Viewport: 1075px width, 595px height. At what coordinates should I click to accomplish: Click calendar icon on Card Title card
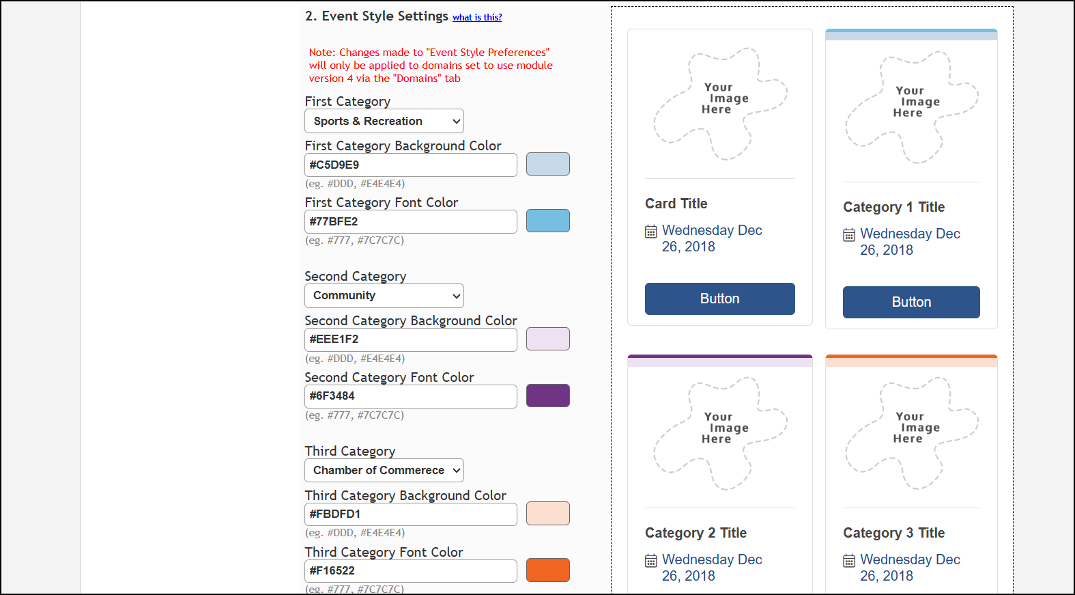pos(651,232)
